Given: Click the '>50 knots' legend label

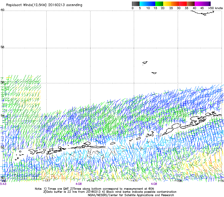Looking at the screenshot, I should pos(215,8).
